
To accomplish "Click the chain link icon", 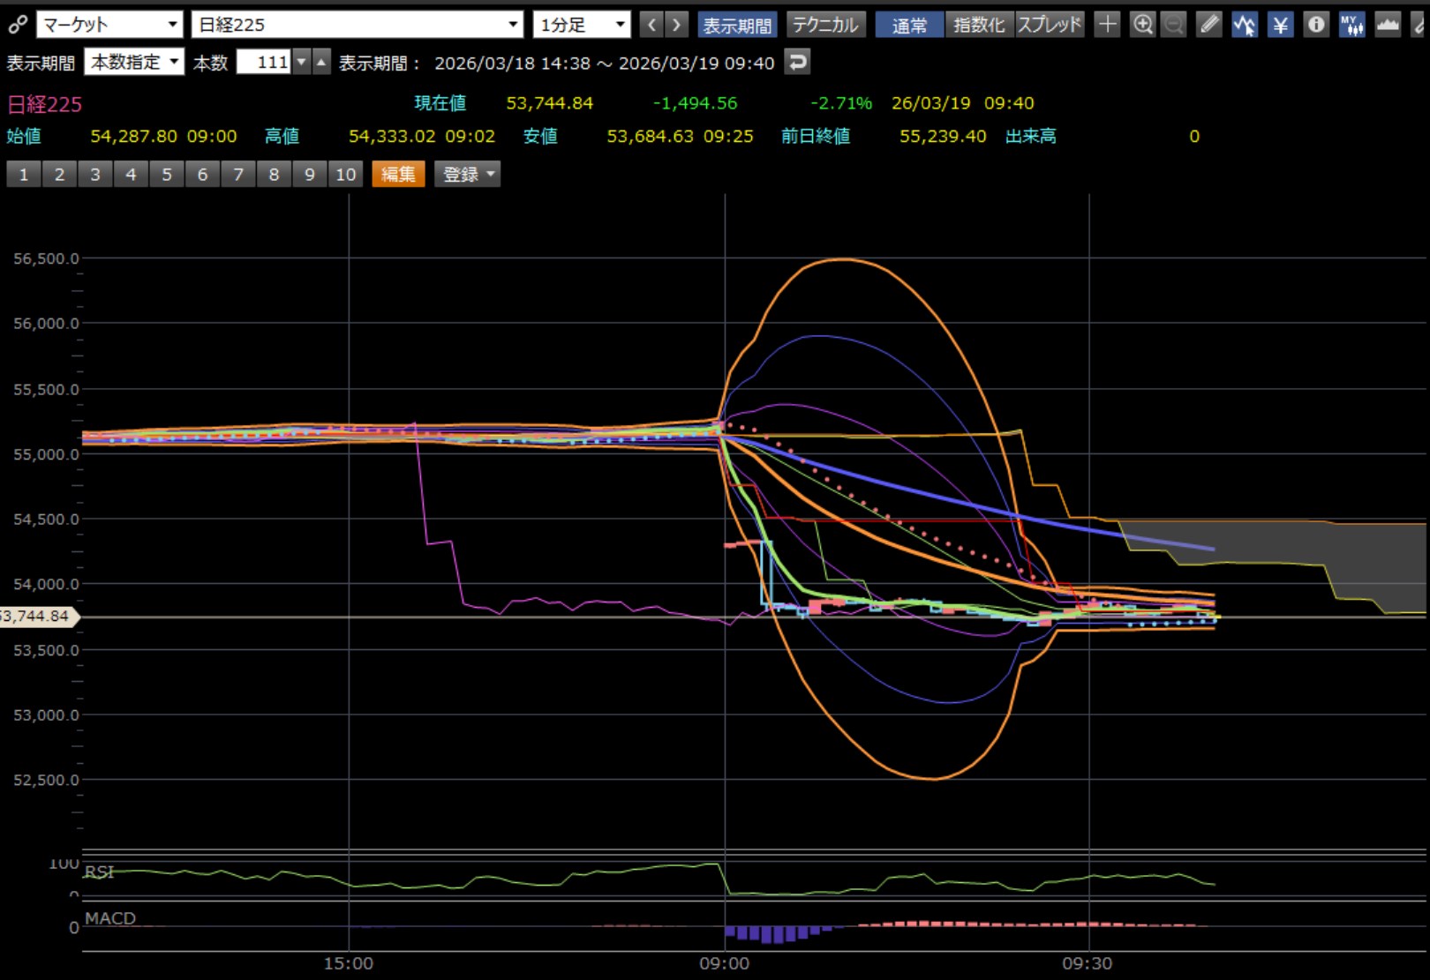I will click(x=17, y=24).
